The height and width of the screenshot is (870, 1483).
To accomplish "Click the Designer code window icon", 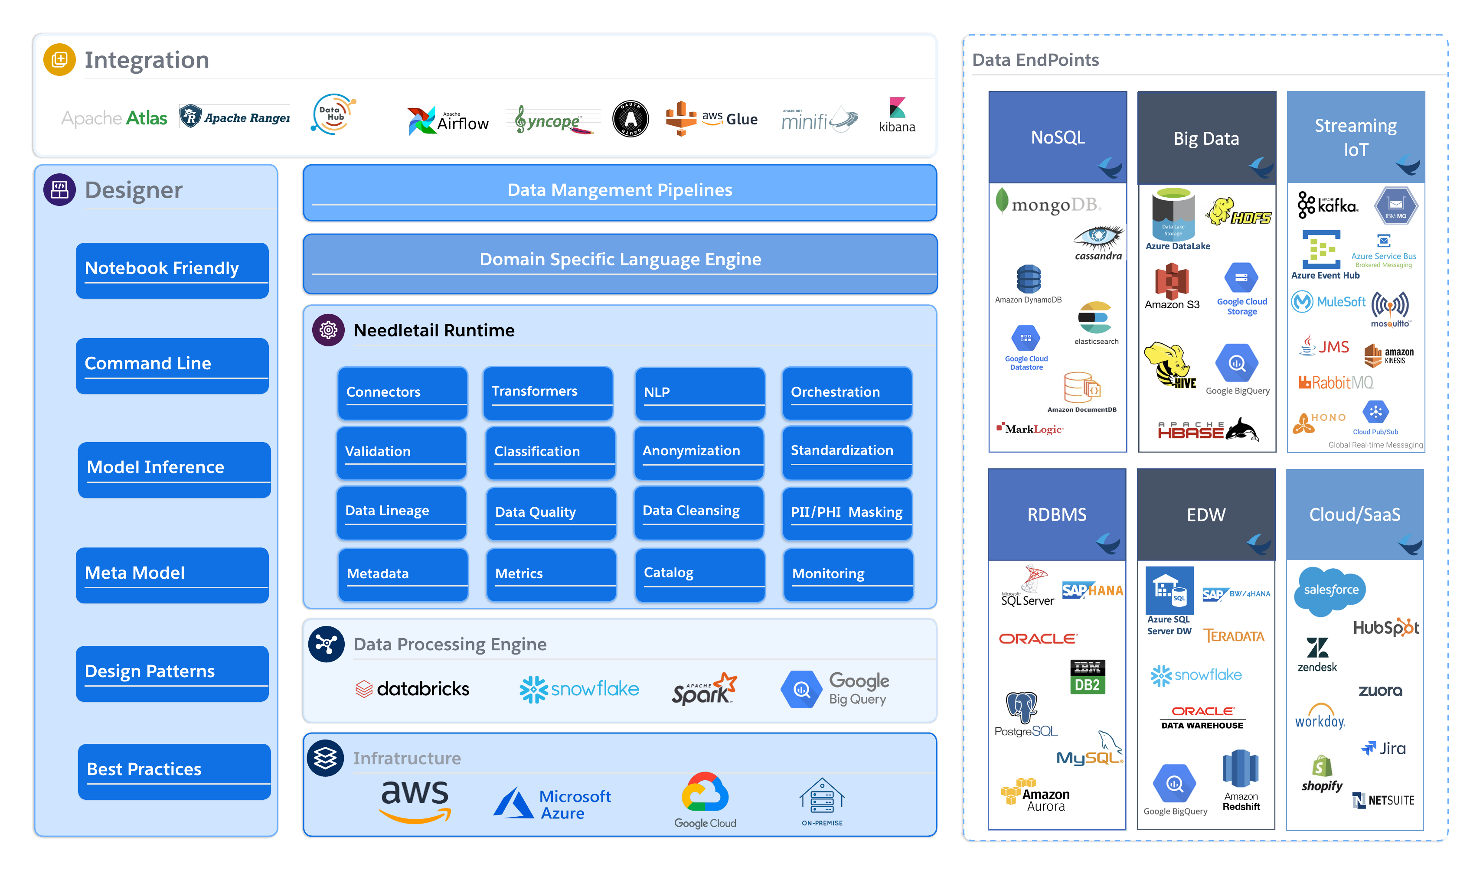I will [59, 189].
